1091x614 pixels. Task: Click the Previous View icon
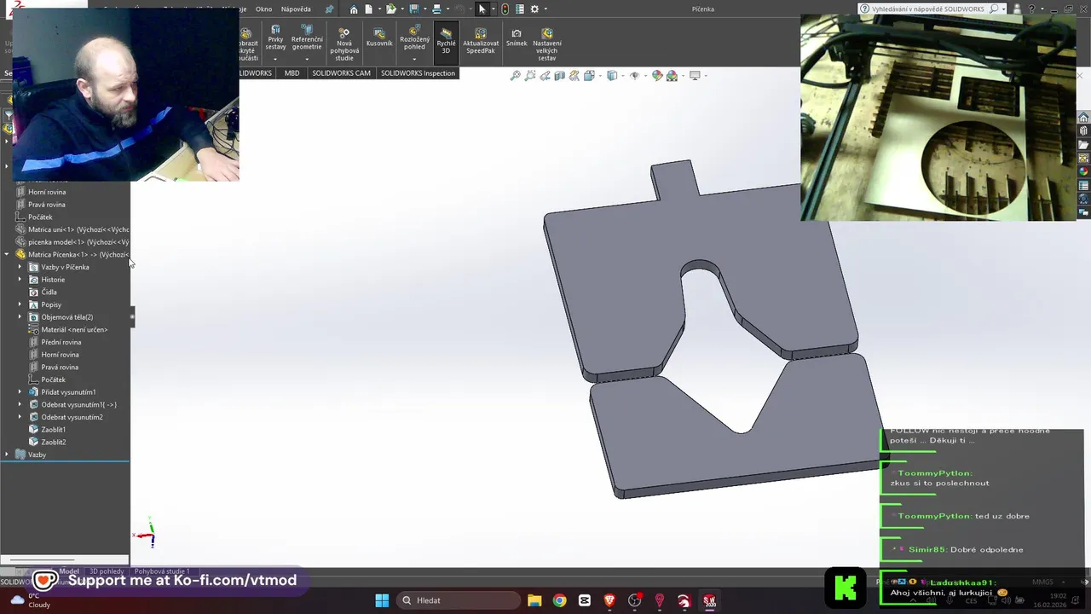pos(545,76)
